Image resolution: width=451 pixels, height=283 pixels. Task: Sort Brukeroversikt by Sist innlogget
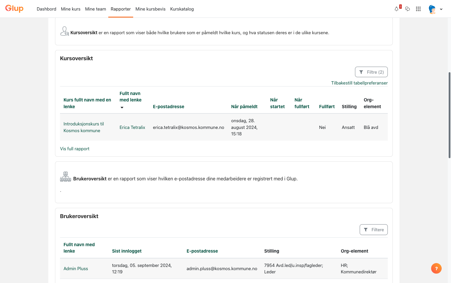tap(127, 251)
